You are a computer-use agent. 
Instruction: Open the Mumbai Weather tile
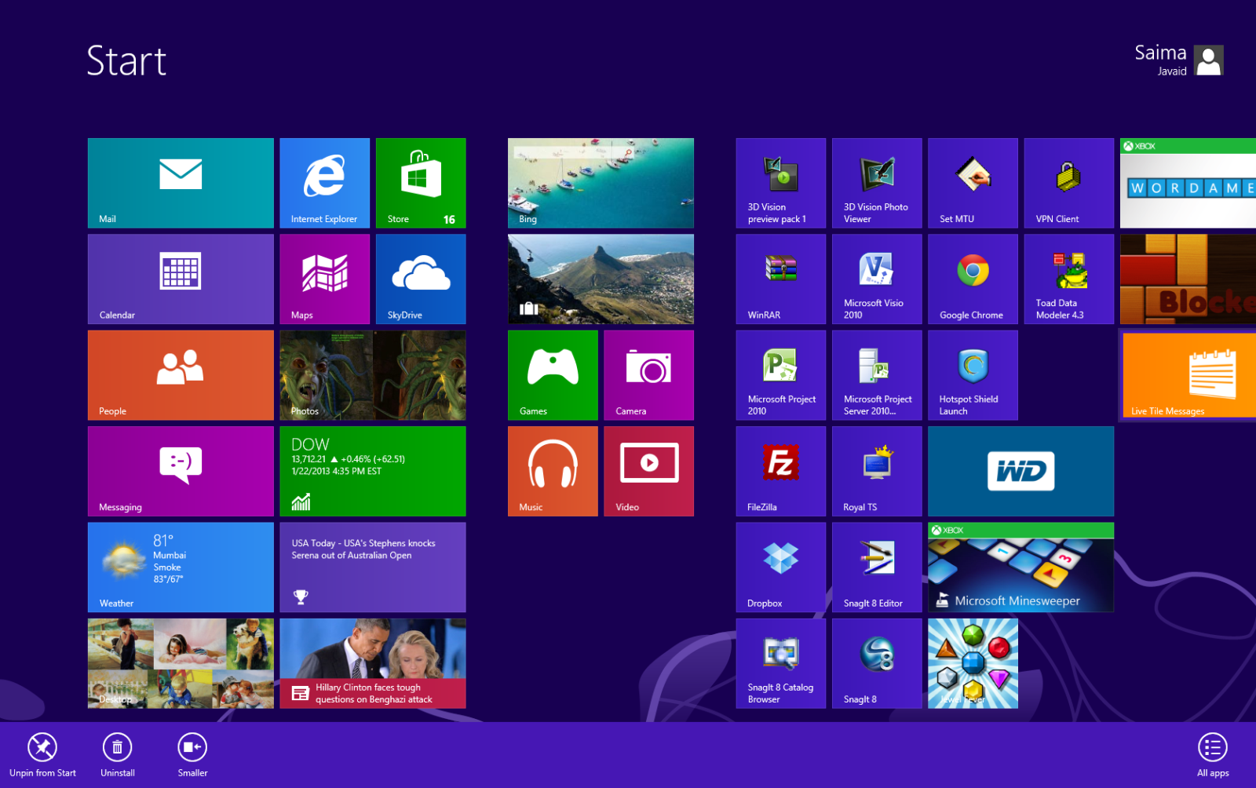coord(181,567)
